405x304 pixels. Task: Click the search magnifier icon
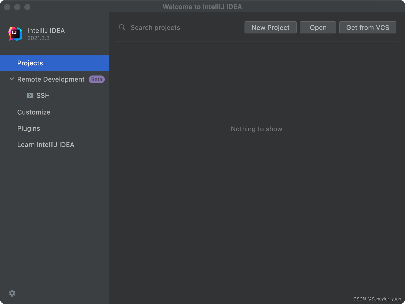[x=122, y=27]
